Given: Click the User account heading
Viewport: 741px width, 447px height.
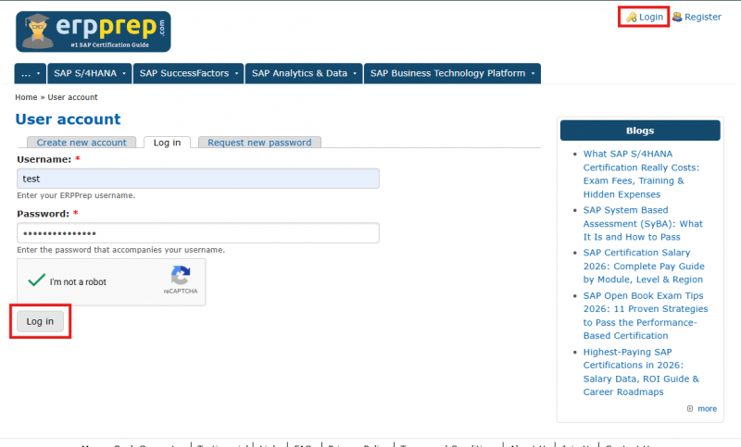Looking at the screenshot, I should point(68,119).
